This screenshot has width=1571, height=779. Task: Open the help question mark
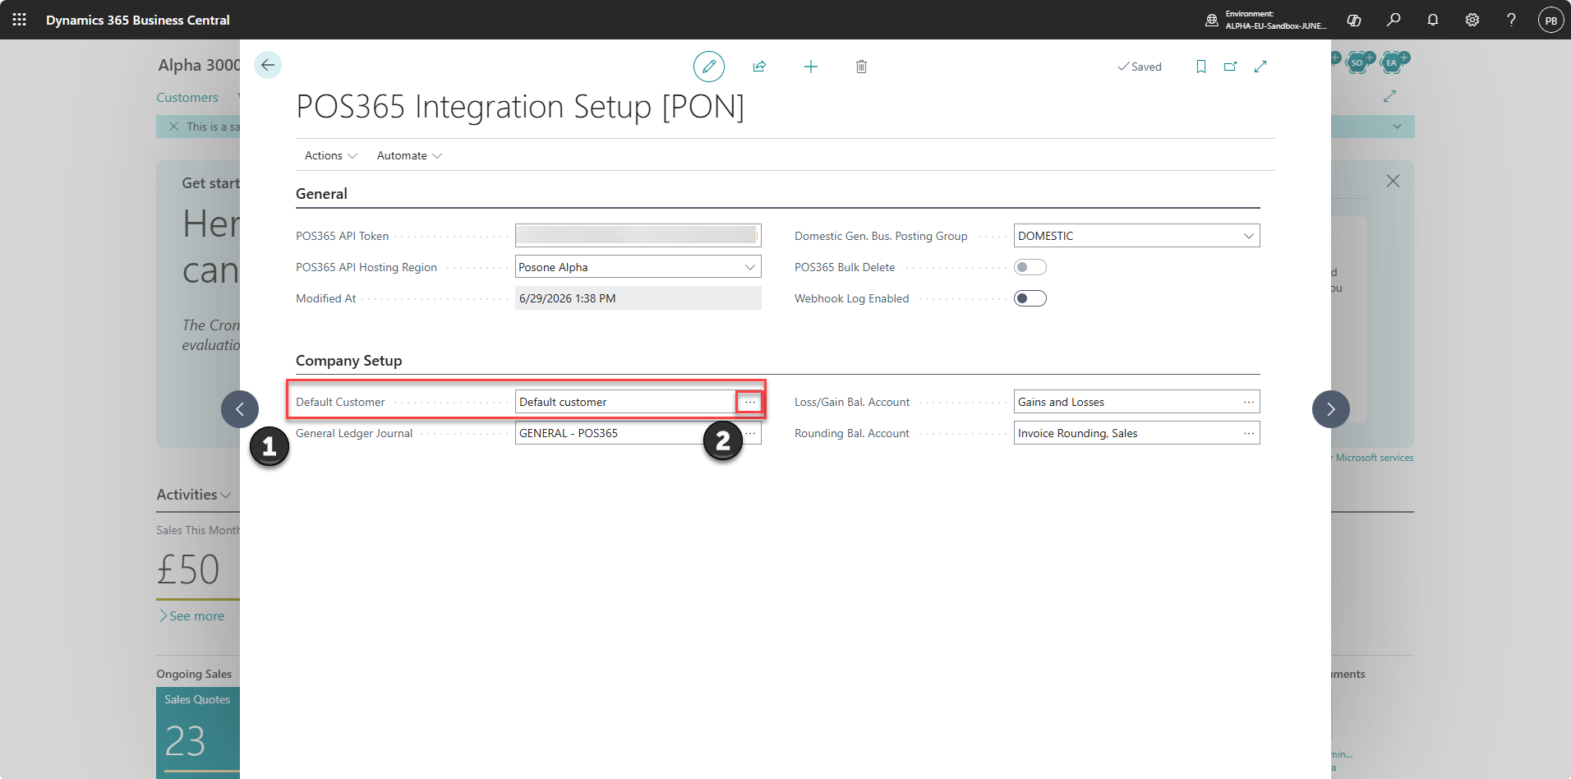pyautogui.click(x=1511, y=20)
